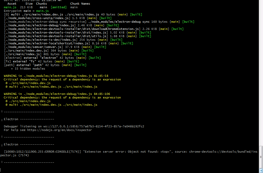Screen dimensions: 263x173
Task: Click the cross-unzip/index.js module line
Action: [58, 18]
